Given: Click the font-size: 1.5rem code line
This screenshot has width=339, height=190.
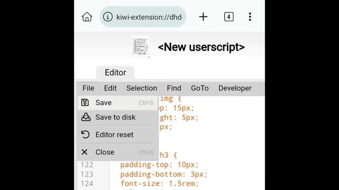Looking at the screenshot, I should [x=159, y=184].
